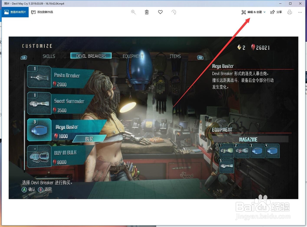Select the DEVIL BREAKERS tab
The image size is (307, 227).
91,56
